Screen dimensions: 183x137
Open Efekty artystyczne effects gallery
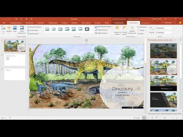click(22, 29)
